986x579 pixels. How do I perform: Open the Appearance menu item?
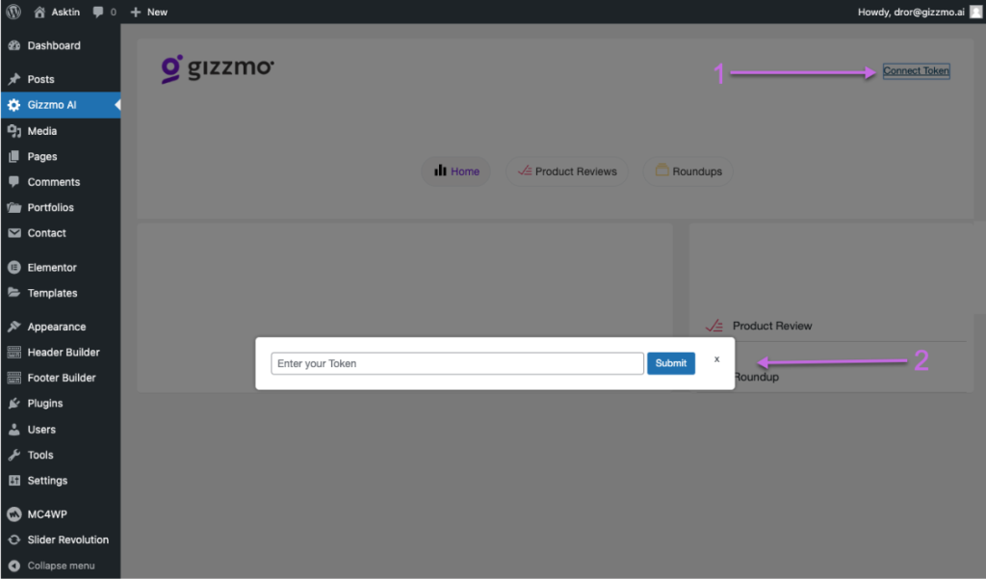(x=56, y=327)
